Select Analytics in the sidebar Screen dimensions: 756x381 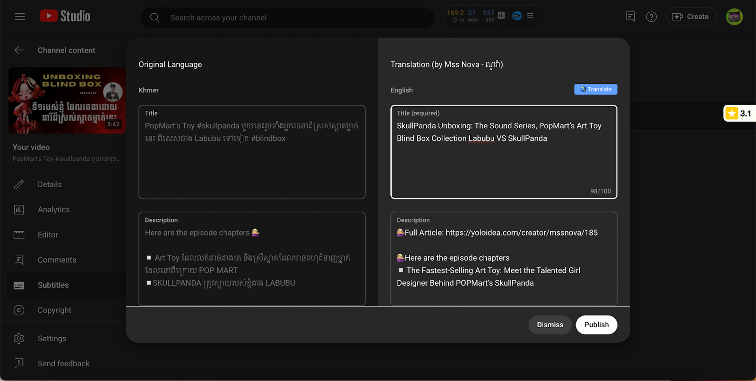pos(53,209)
